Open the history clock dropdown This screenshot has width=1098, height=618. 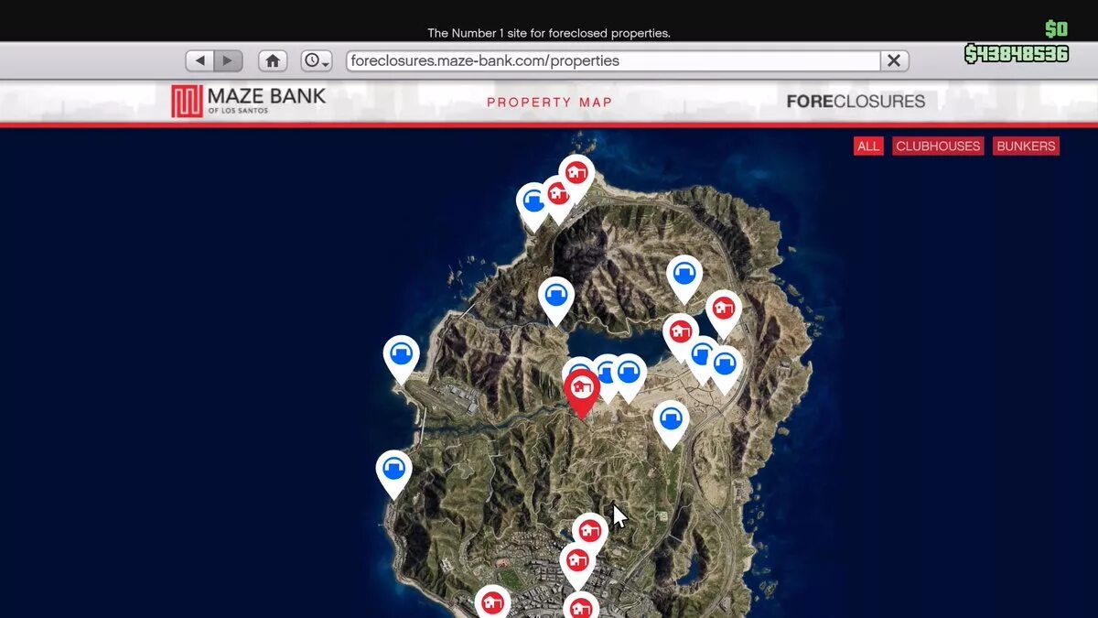pyautogui.click(x=317, y=60)
